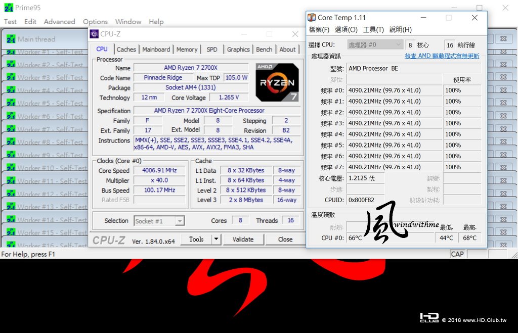Open the Help menu in Prime95
The height and width of the screenshot is (333, 518).
point(156,22)
